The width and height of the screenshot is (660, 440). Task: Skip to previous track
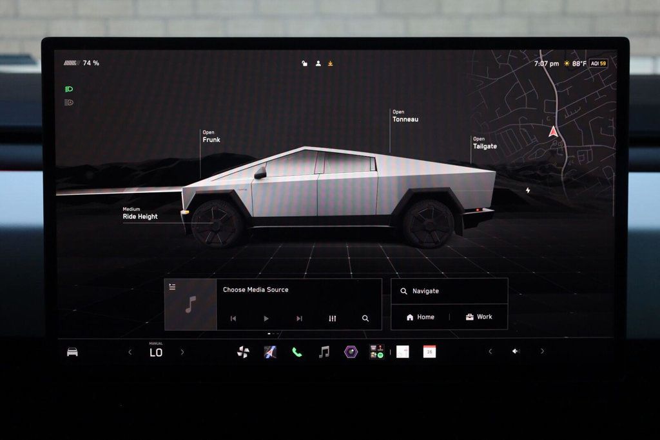pyautogui.click(x=233, y=319)
